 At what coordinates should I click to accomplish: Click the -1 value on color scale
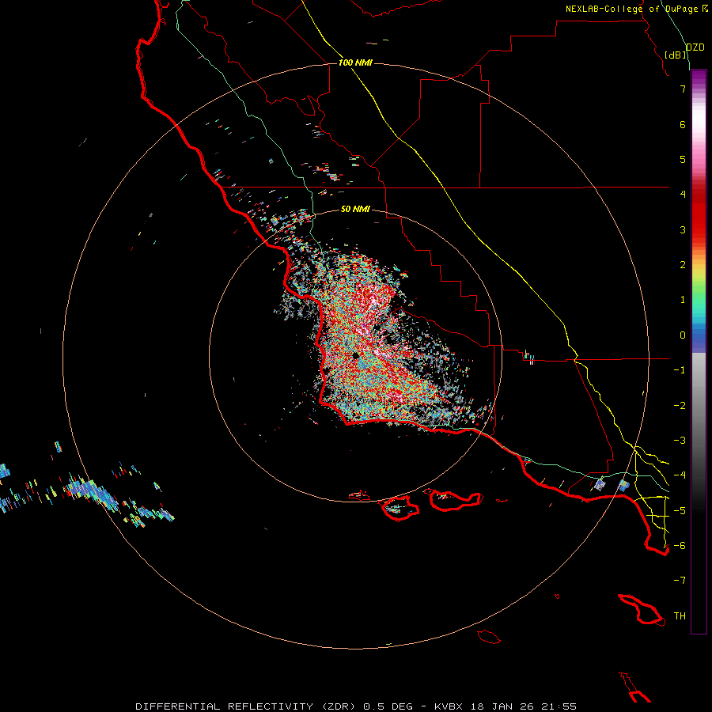click(680, 370)
